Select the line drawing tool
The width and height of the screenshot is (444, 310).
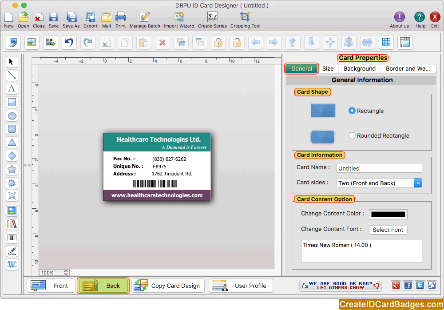(x=12, y=75)
